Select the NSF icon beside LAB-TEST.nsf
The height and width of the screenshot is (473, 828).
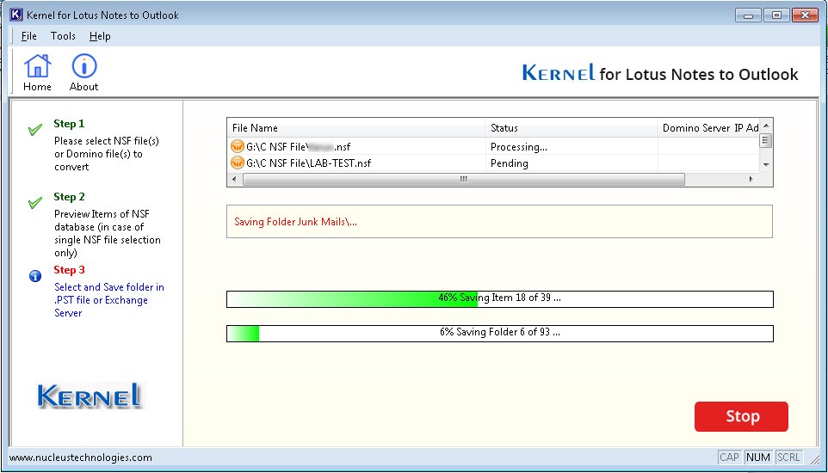pos(237,163)
